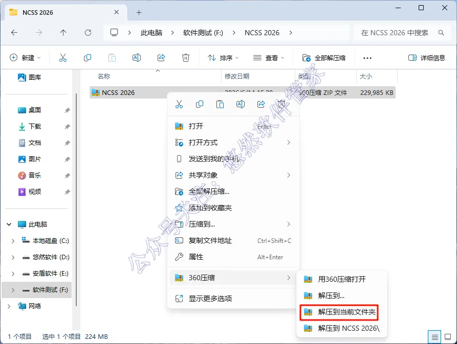Refresh the current folder view

click(x=88, y=33)
